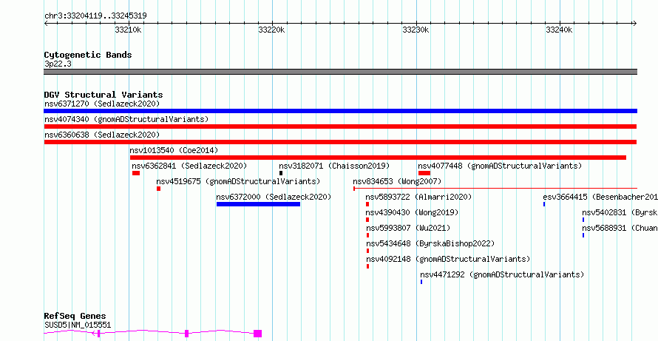Click the nsv6360638 (Sedlazeck2020) label

tap(102, 135)
